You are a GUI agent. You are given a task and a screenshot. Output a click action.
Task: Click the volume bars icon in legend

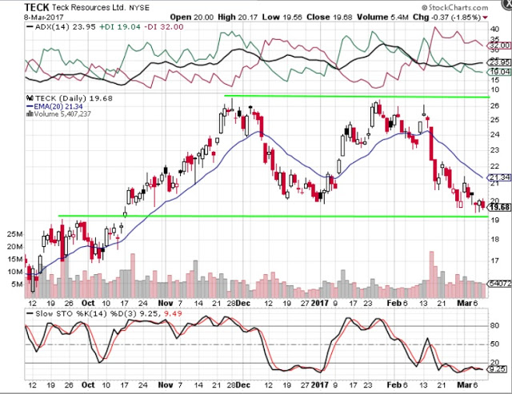pyautogui.click(x=30, y=113)
